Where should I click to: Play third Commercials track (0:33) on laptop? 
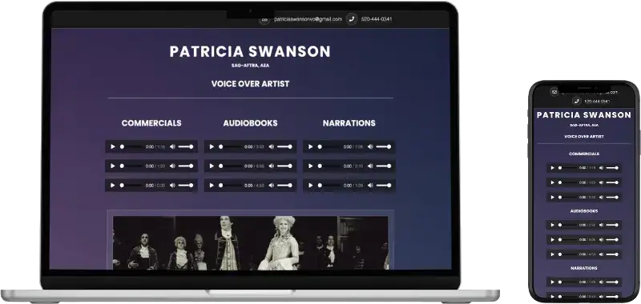coord(113,186)
